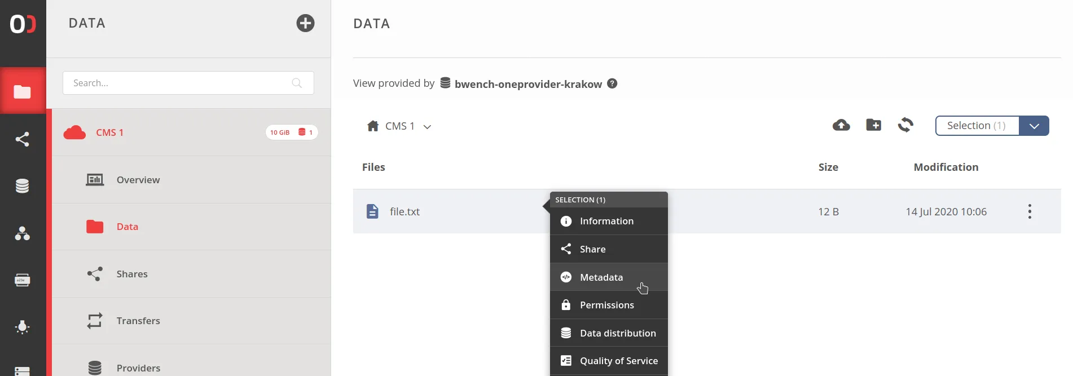Viewport: 1073px width, 376px height.
Task: Choose Metadata from the selection menu
Action: click(x=601, y=277)
